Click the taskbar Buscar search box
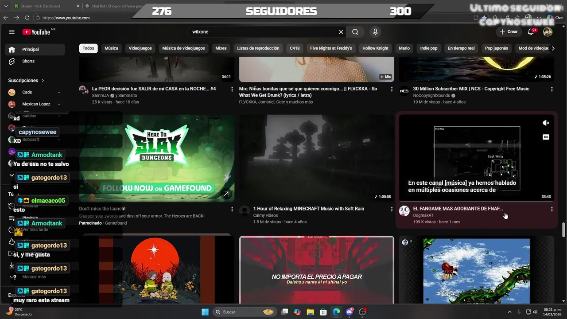This screenshot has width=567, height=319. point(244,312)
